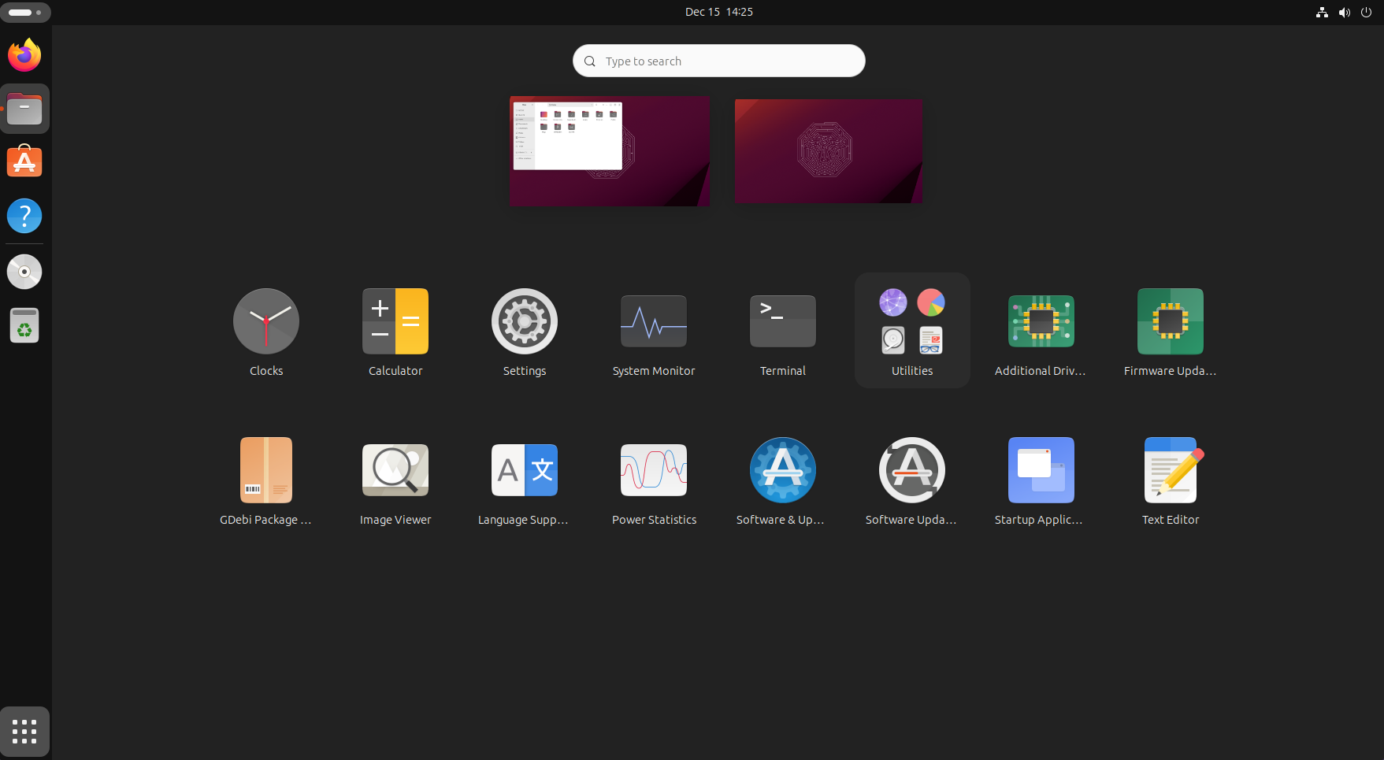Open Firefox from the dock
1384x760 pixels.
(24, 55)
